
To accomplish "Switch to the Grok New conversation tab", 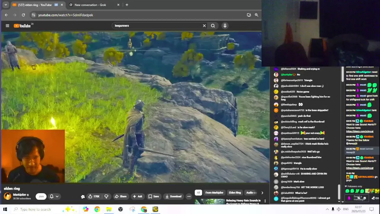I will 91,5.
